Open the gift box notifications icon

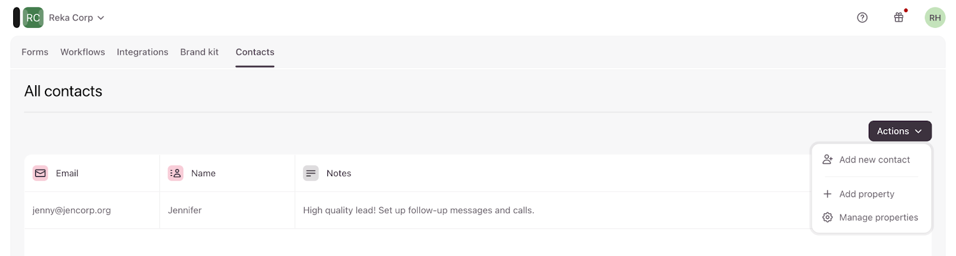(899, 18)
